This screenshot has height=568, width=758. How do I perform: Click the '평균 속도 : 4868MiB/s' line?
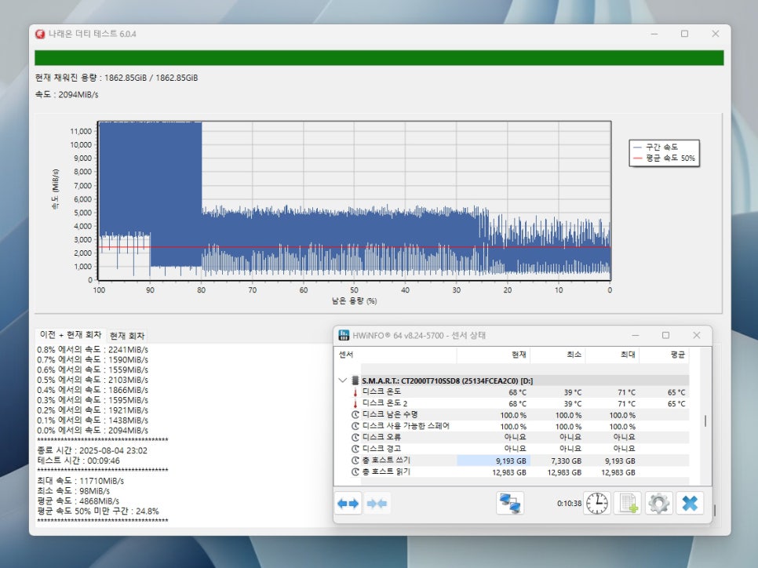coord(78,501)
